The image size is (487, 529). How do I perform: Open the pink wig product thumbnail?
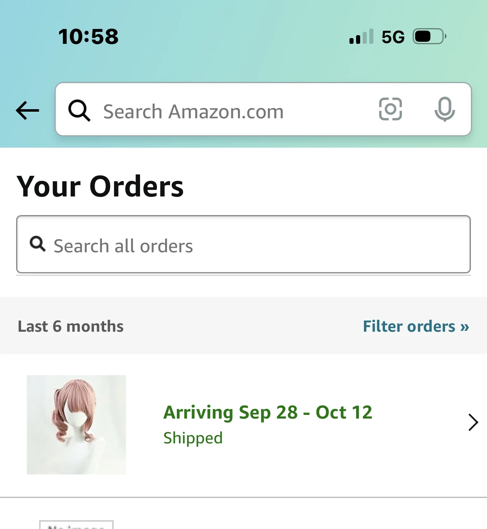(76, 424)
